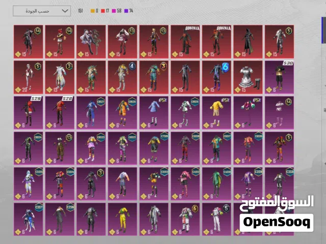326x244 pixels.
Task: Select the pink skirt outfit in fourth row
Action: pyautogui.click(x=91, y=148)
